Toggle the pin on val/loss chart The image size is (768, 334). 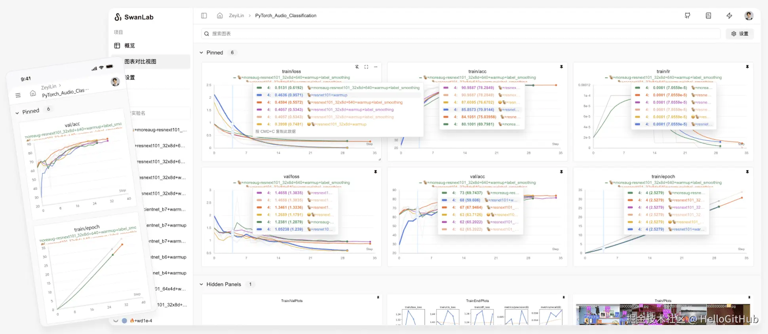pyautogui.click(x=375, y=172)
